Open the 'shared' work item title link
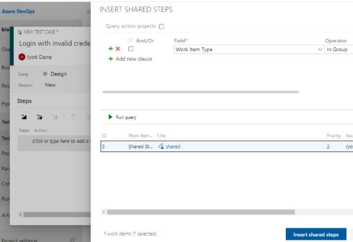 point(173,146)
